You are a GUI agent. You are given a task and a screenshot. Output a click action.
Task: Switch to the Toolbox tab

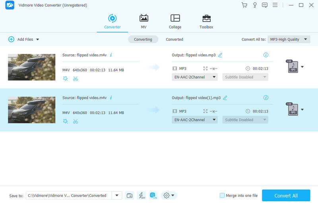(206, 21)
